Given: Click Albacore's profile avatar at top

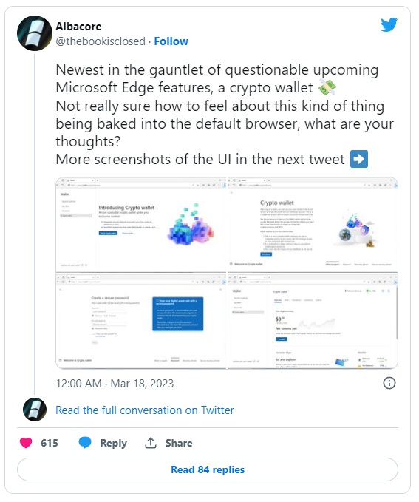Looking at the screenshot, I should click(x=35, y=33).
